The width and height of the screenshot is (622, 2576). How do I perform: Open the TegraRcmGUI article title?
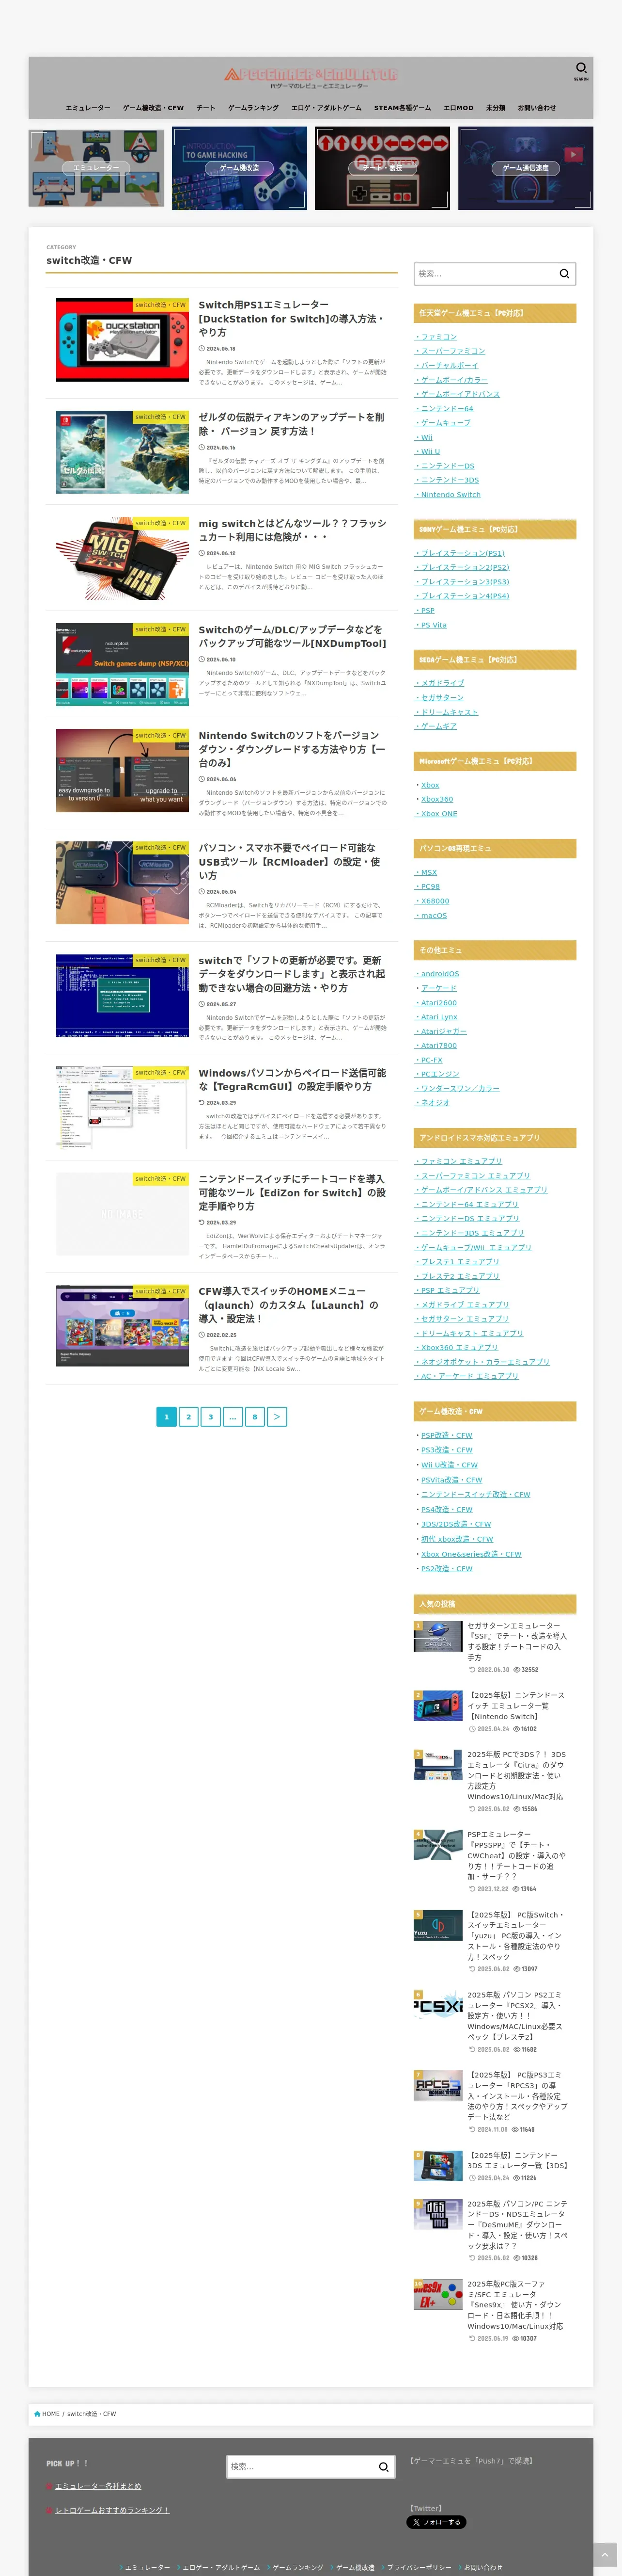point(293,1080)
